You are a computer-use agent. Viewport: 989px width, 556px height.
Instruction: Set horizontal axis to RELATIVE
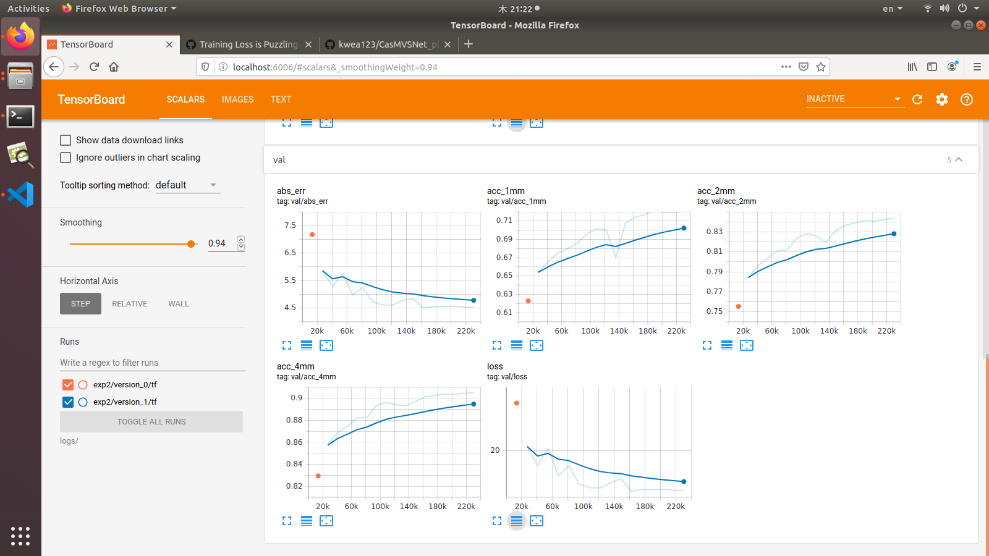[130, 304]
